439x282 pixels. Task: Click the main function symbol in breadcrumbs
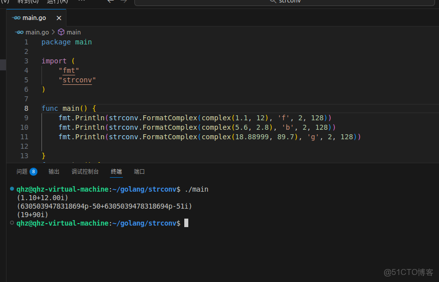pos(73,32)
